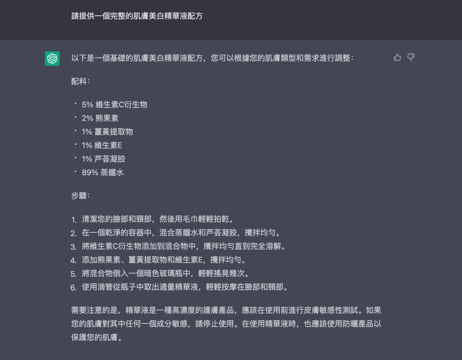Click the thumbs down feedback icon

pyautogui.click(x=411, y=57)
